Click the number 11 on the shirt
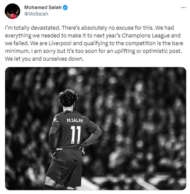 point(75,135)
